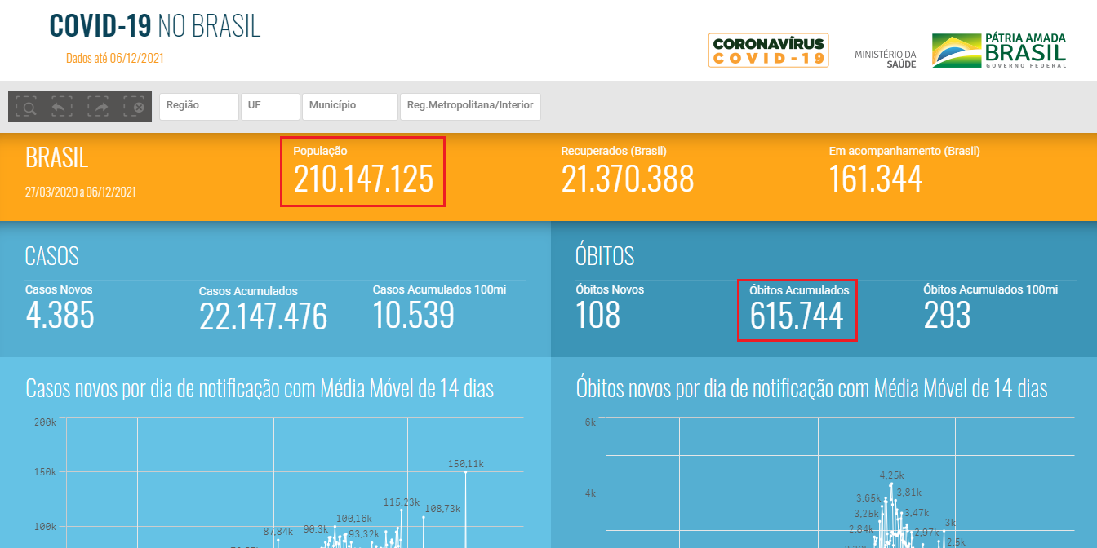Viewport: 1097px width, 548px height.
Task: Click the 200k axis label on the cases chart
Action: (45, 422)
